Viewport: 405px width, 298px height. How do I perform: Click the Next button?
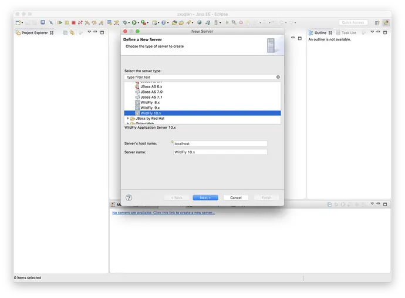205,197
